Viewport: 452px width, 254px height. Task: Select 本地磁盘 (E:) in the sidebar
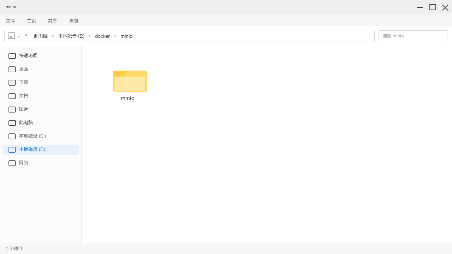[41, 150]
